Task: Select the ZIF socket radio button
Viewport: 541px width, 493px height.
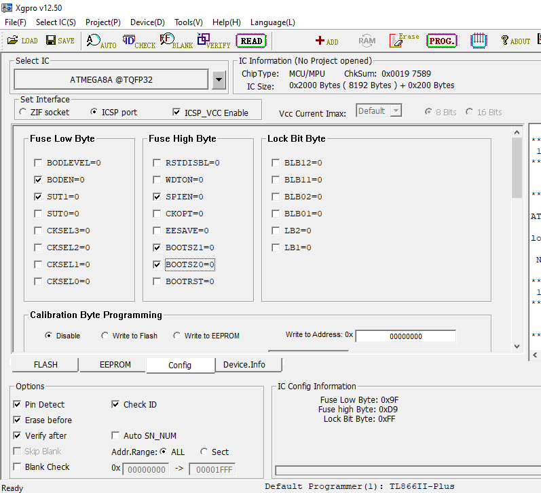Action: (24, 113)
